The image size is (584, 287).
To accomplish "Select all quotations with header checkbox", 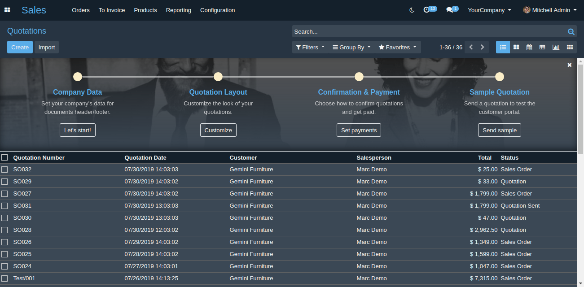I will [x=4, y=157].
